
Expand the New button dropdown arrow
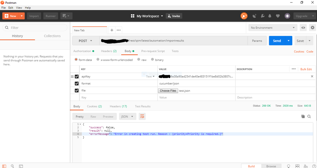point(22,16)
